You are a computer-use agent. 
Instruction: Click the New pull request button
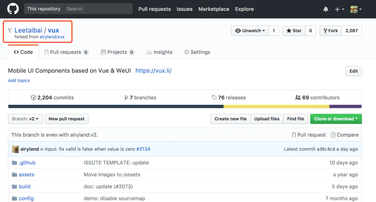coord(66,119)
